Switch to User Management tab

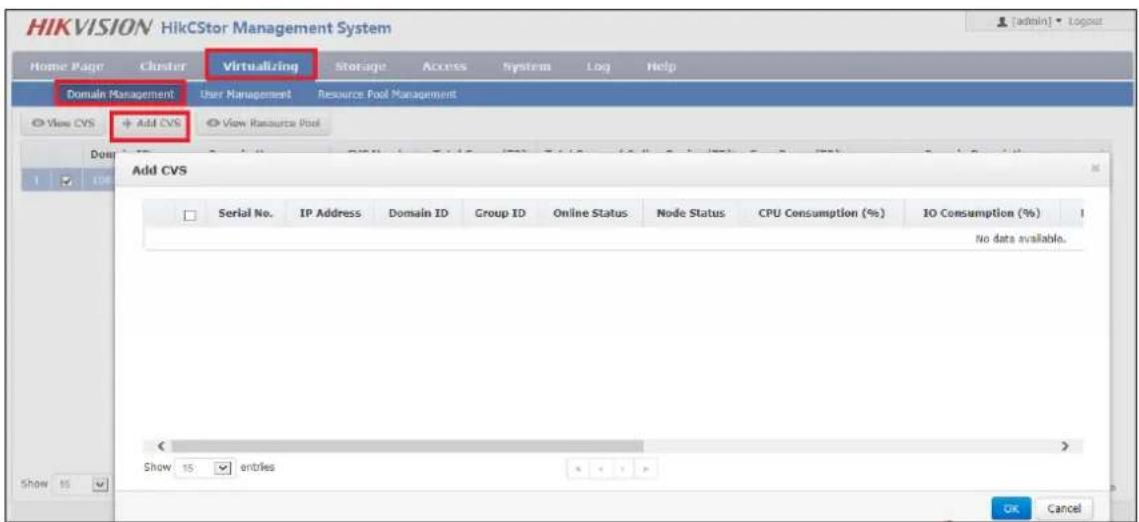pyautogui.click(x=244, y=94)
